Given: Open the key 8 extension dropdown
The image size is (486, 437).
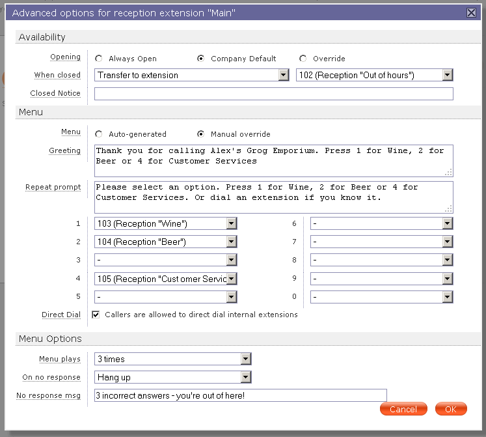Looking at the screenshot, I should (381, 260).
